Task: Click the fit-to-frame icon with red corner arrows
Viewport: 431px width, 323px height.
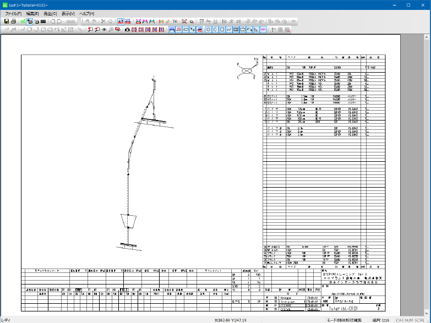Action: pyautogui.click(x=184, y=21)
